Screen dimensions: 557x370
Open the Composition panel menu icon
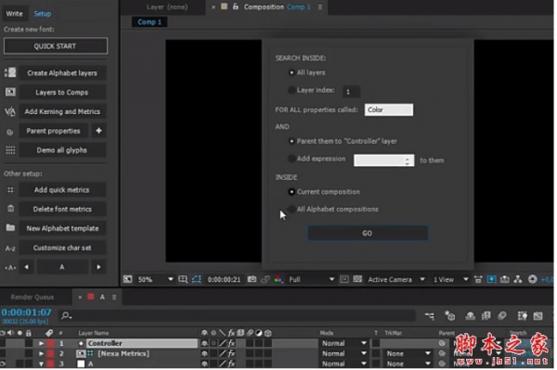pos(320,6)
